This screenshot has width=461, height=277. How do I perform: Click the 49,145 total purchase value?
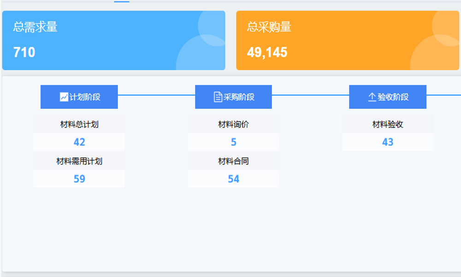267,52
